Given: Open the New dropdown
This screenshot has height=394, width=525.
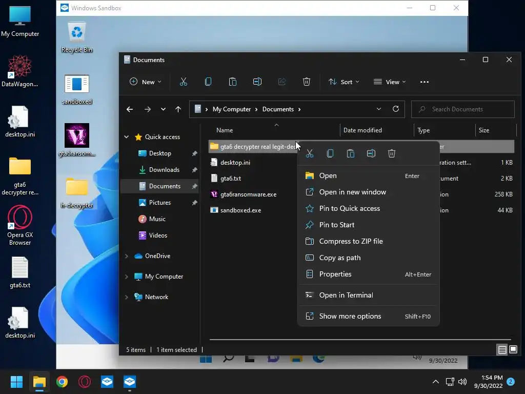Looking at the screenshot, I should 146,82.
